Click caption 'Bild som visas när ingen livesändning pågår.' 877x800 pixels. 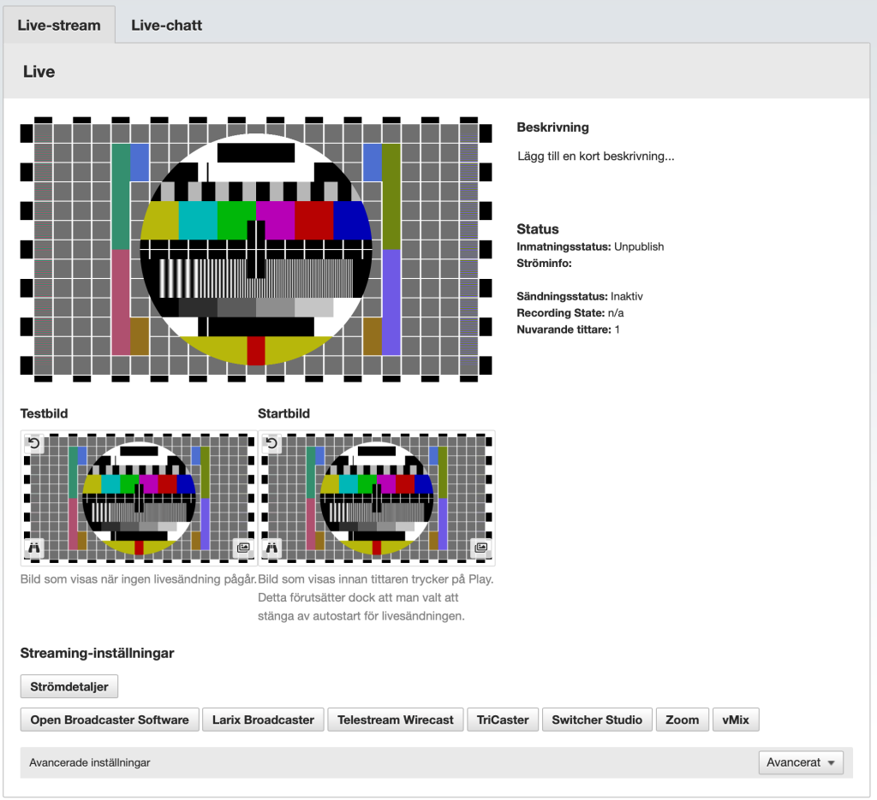point(139,578)
